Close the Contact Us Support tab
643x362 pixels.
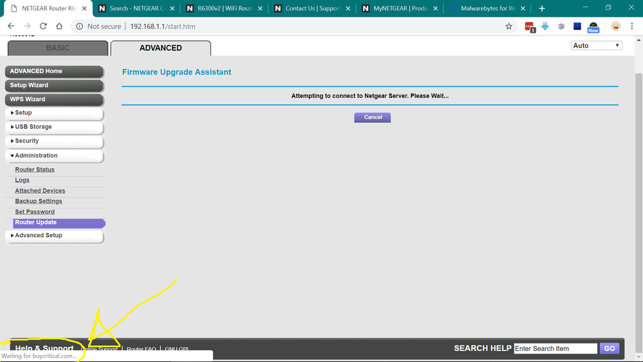pos(348,8)
